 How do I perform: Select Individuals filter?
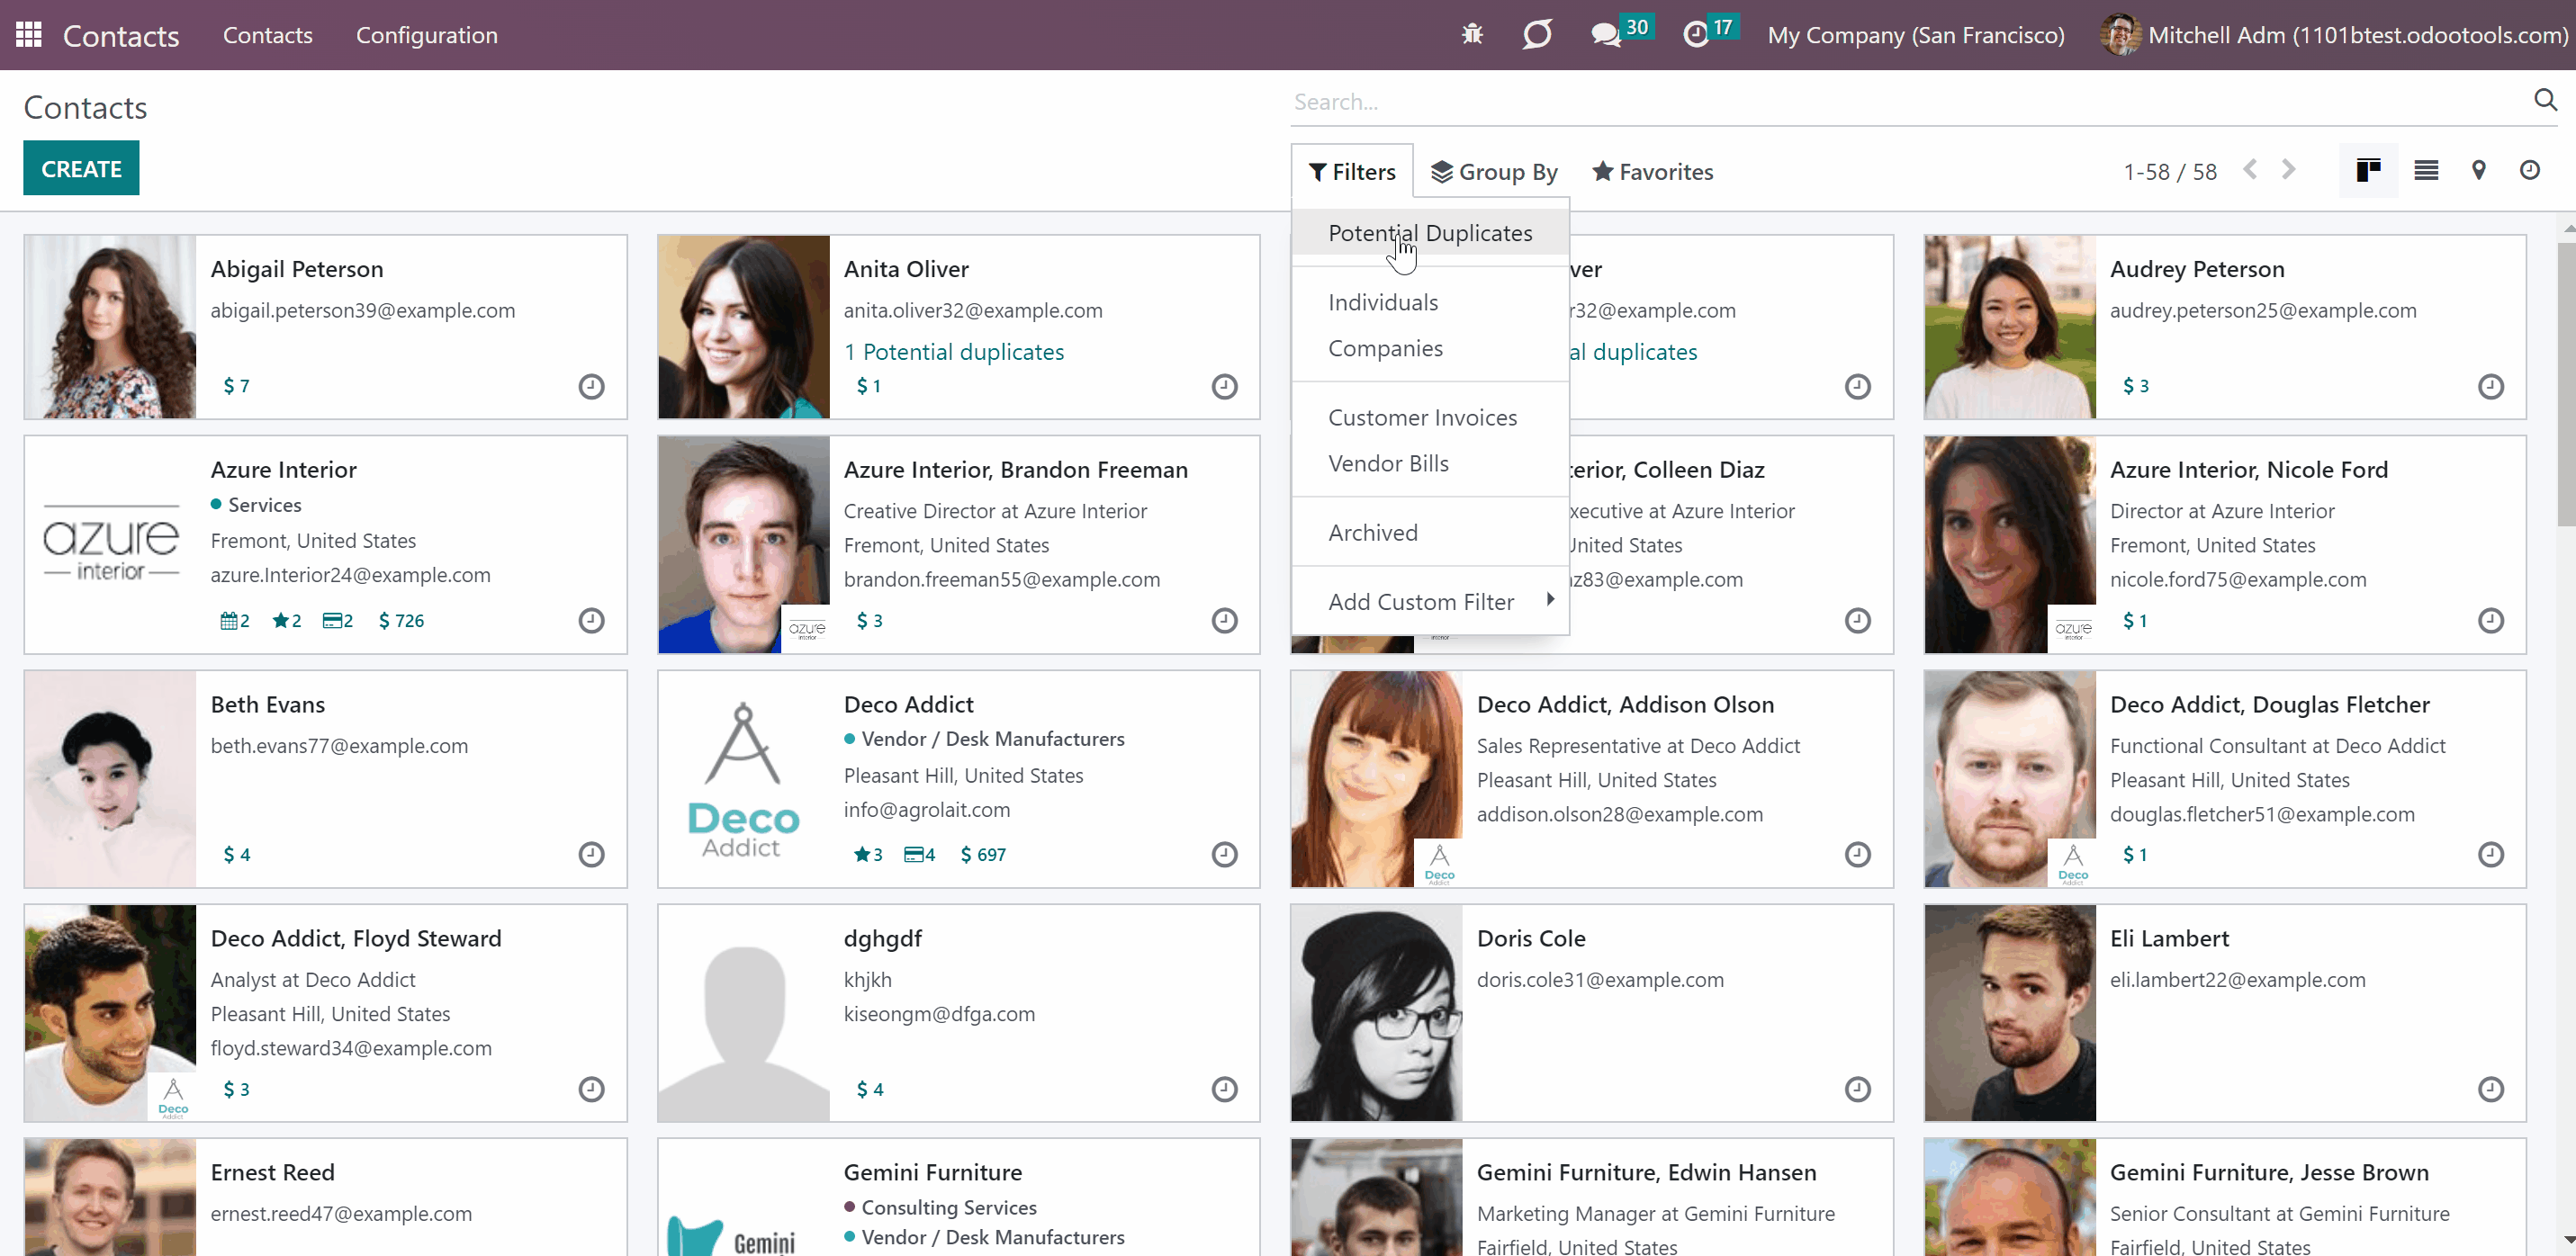(x=1430, y=302)
